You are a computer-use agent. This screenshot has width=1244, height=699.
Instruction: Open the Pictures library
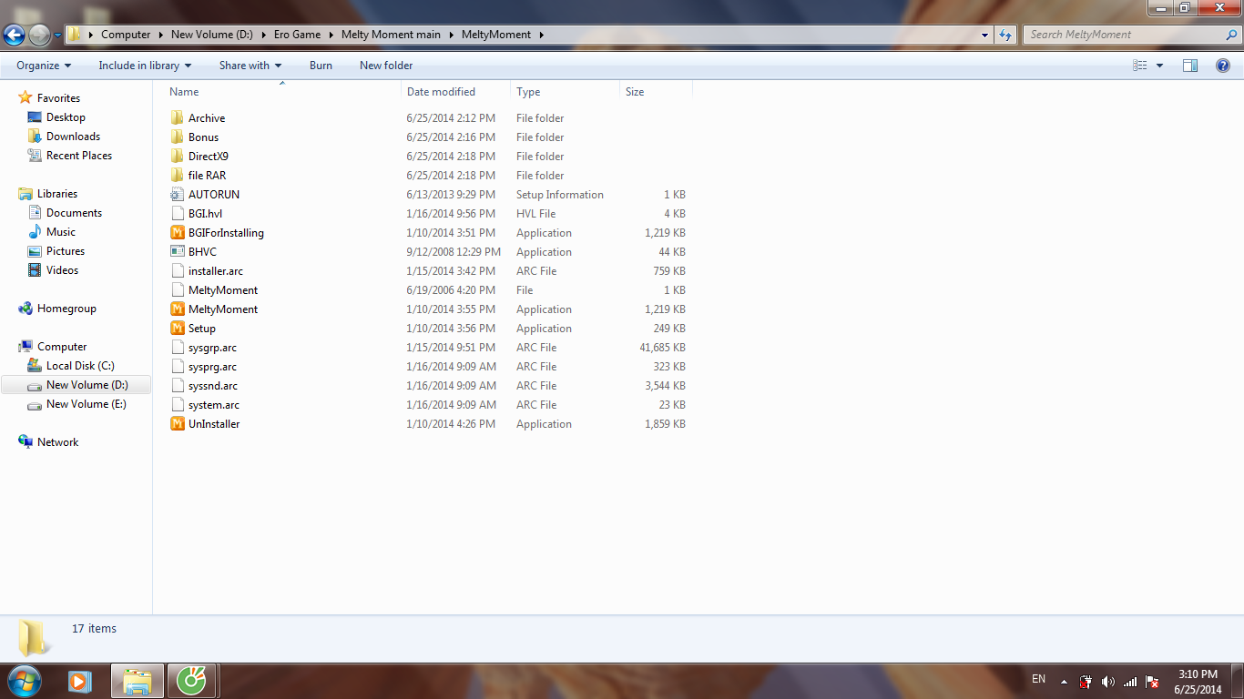tap(66, 251)
